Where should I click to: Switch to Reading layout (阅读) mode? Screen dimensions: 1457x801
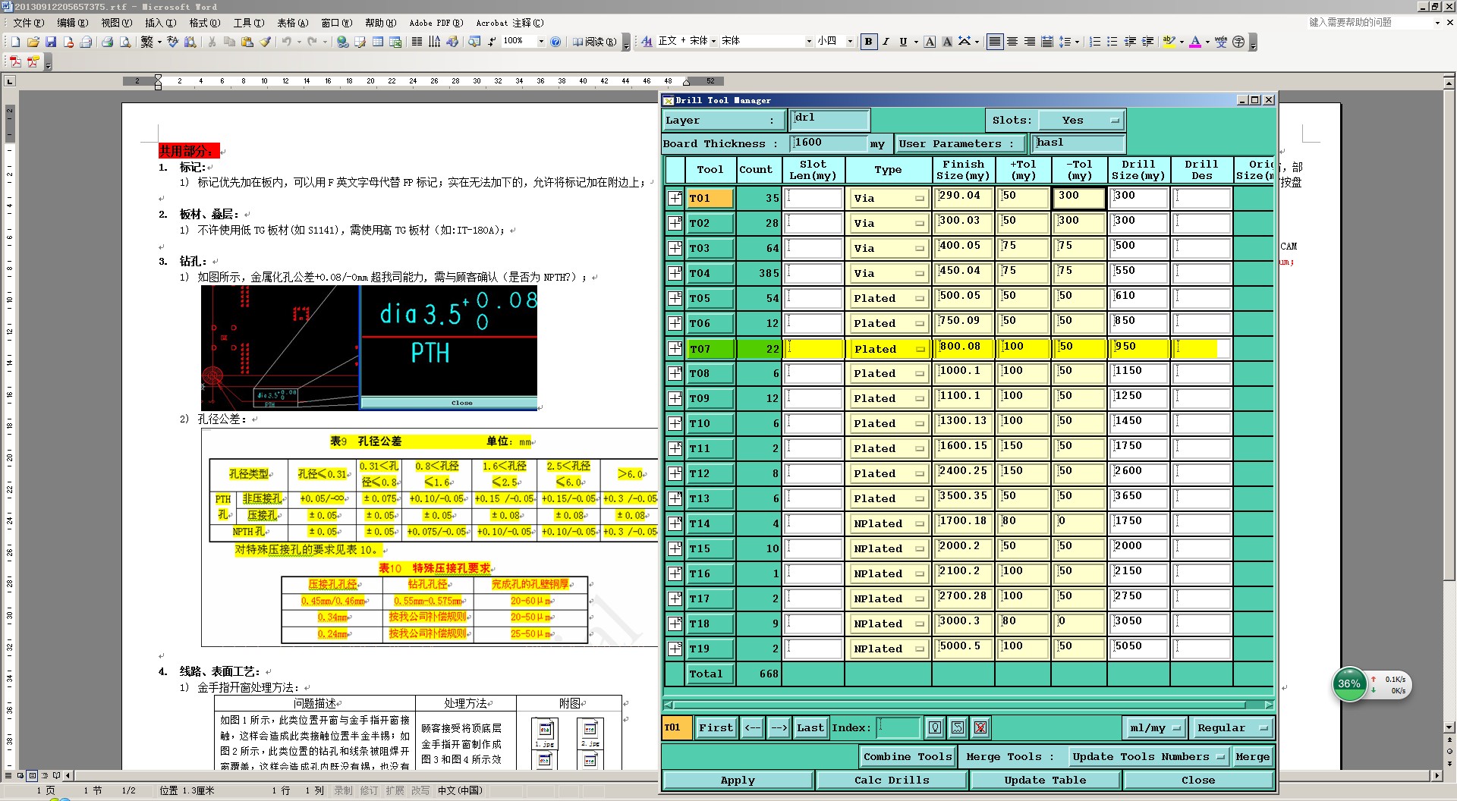click(x=595, y=42)
